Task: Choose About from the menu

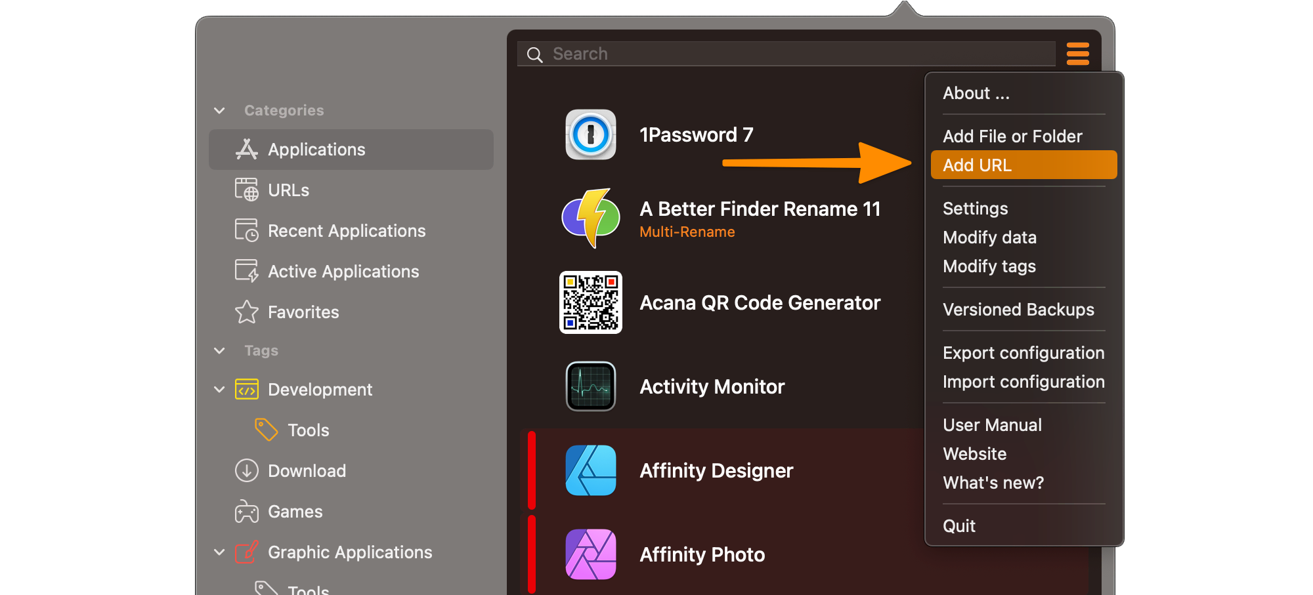Action: pyautogui.click(x=1024, y=93)
